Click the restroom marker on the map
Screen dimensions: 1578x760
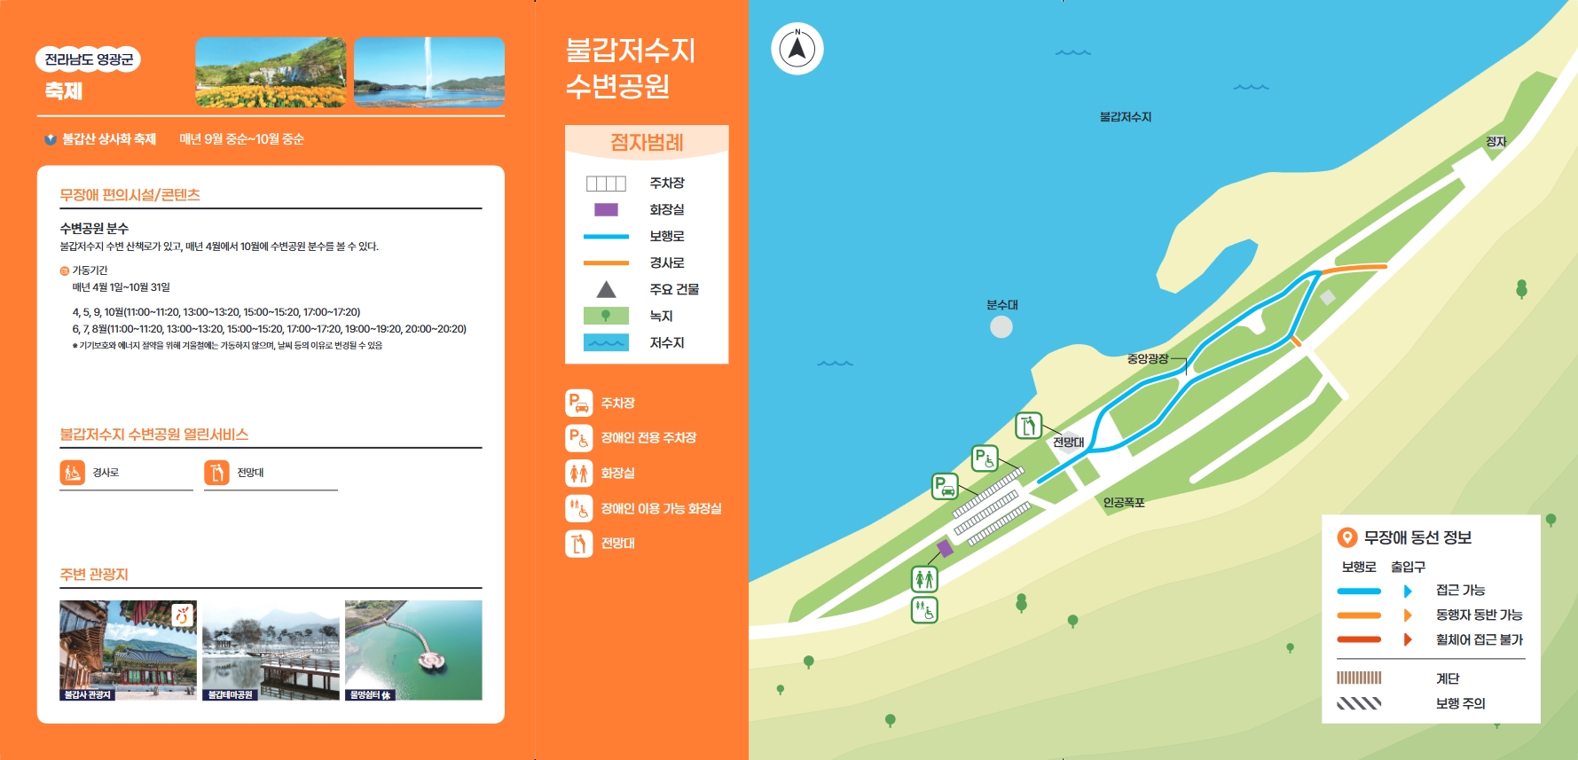click(924, 579)
